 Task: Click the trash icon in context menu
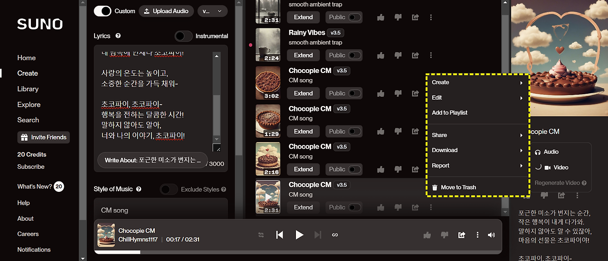(435, 188)
